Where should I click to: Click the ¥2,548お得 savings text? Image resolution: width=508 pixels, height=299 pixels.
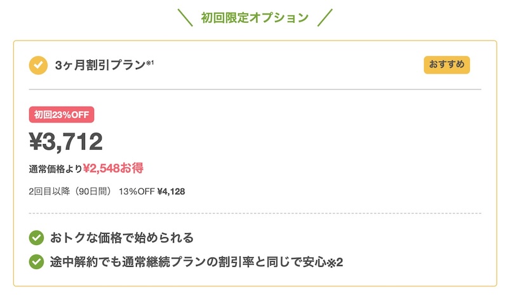click(113, 168)
